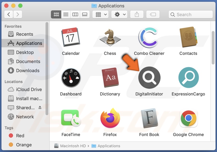Select the Red tag
The width and height of the screenshot is (217, 152).
[23, 136]
